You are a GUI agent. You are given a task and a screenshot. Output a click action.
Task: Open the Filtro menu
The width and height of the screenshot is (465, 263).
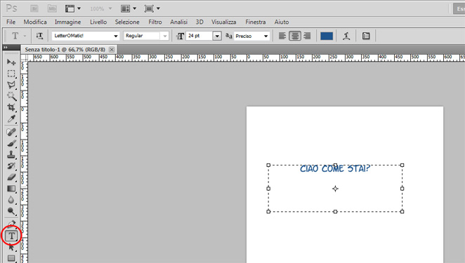155,22
